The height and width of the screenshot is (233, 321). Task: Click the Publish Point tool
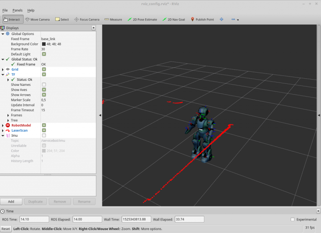coord(202,19)
